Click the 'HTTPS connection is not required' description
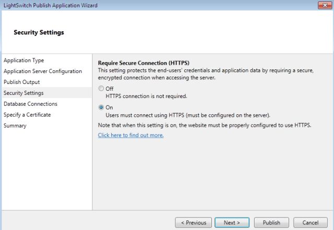The image size is (334, 230). [x=146, y=96]
